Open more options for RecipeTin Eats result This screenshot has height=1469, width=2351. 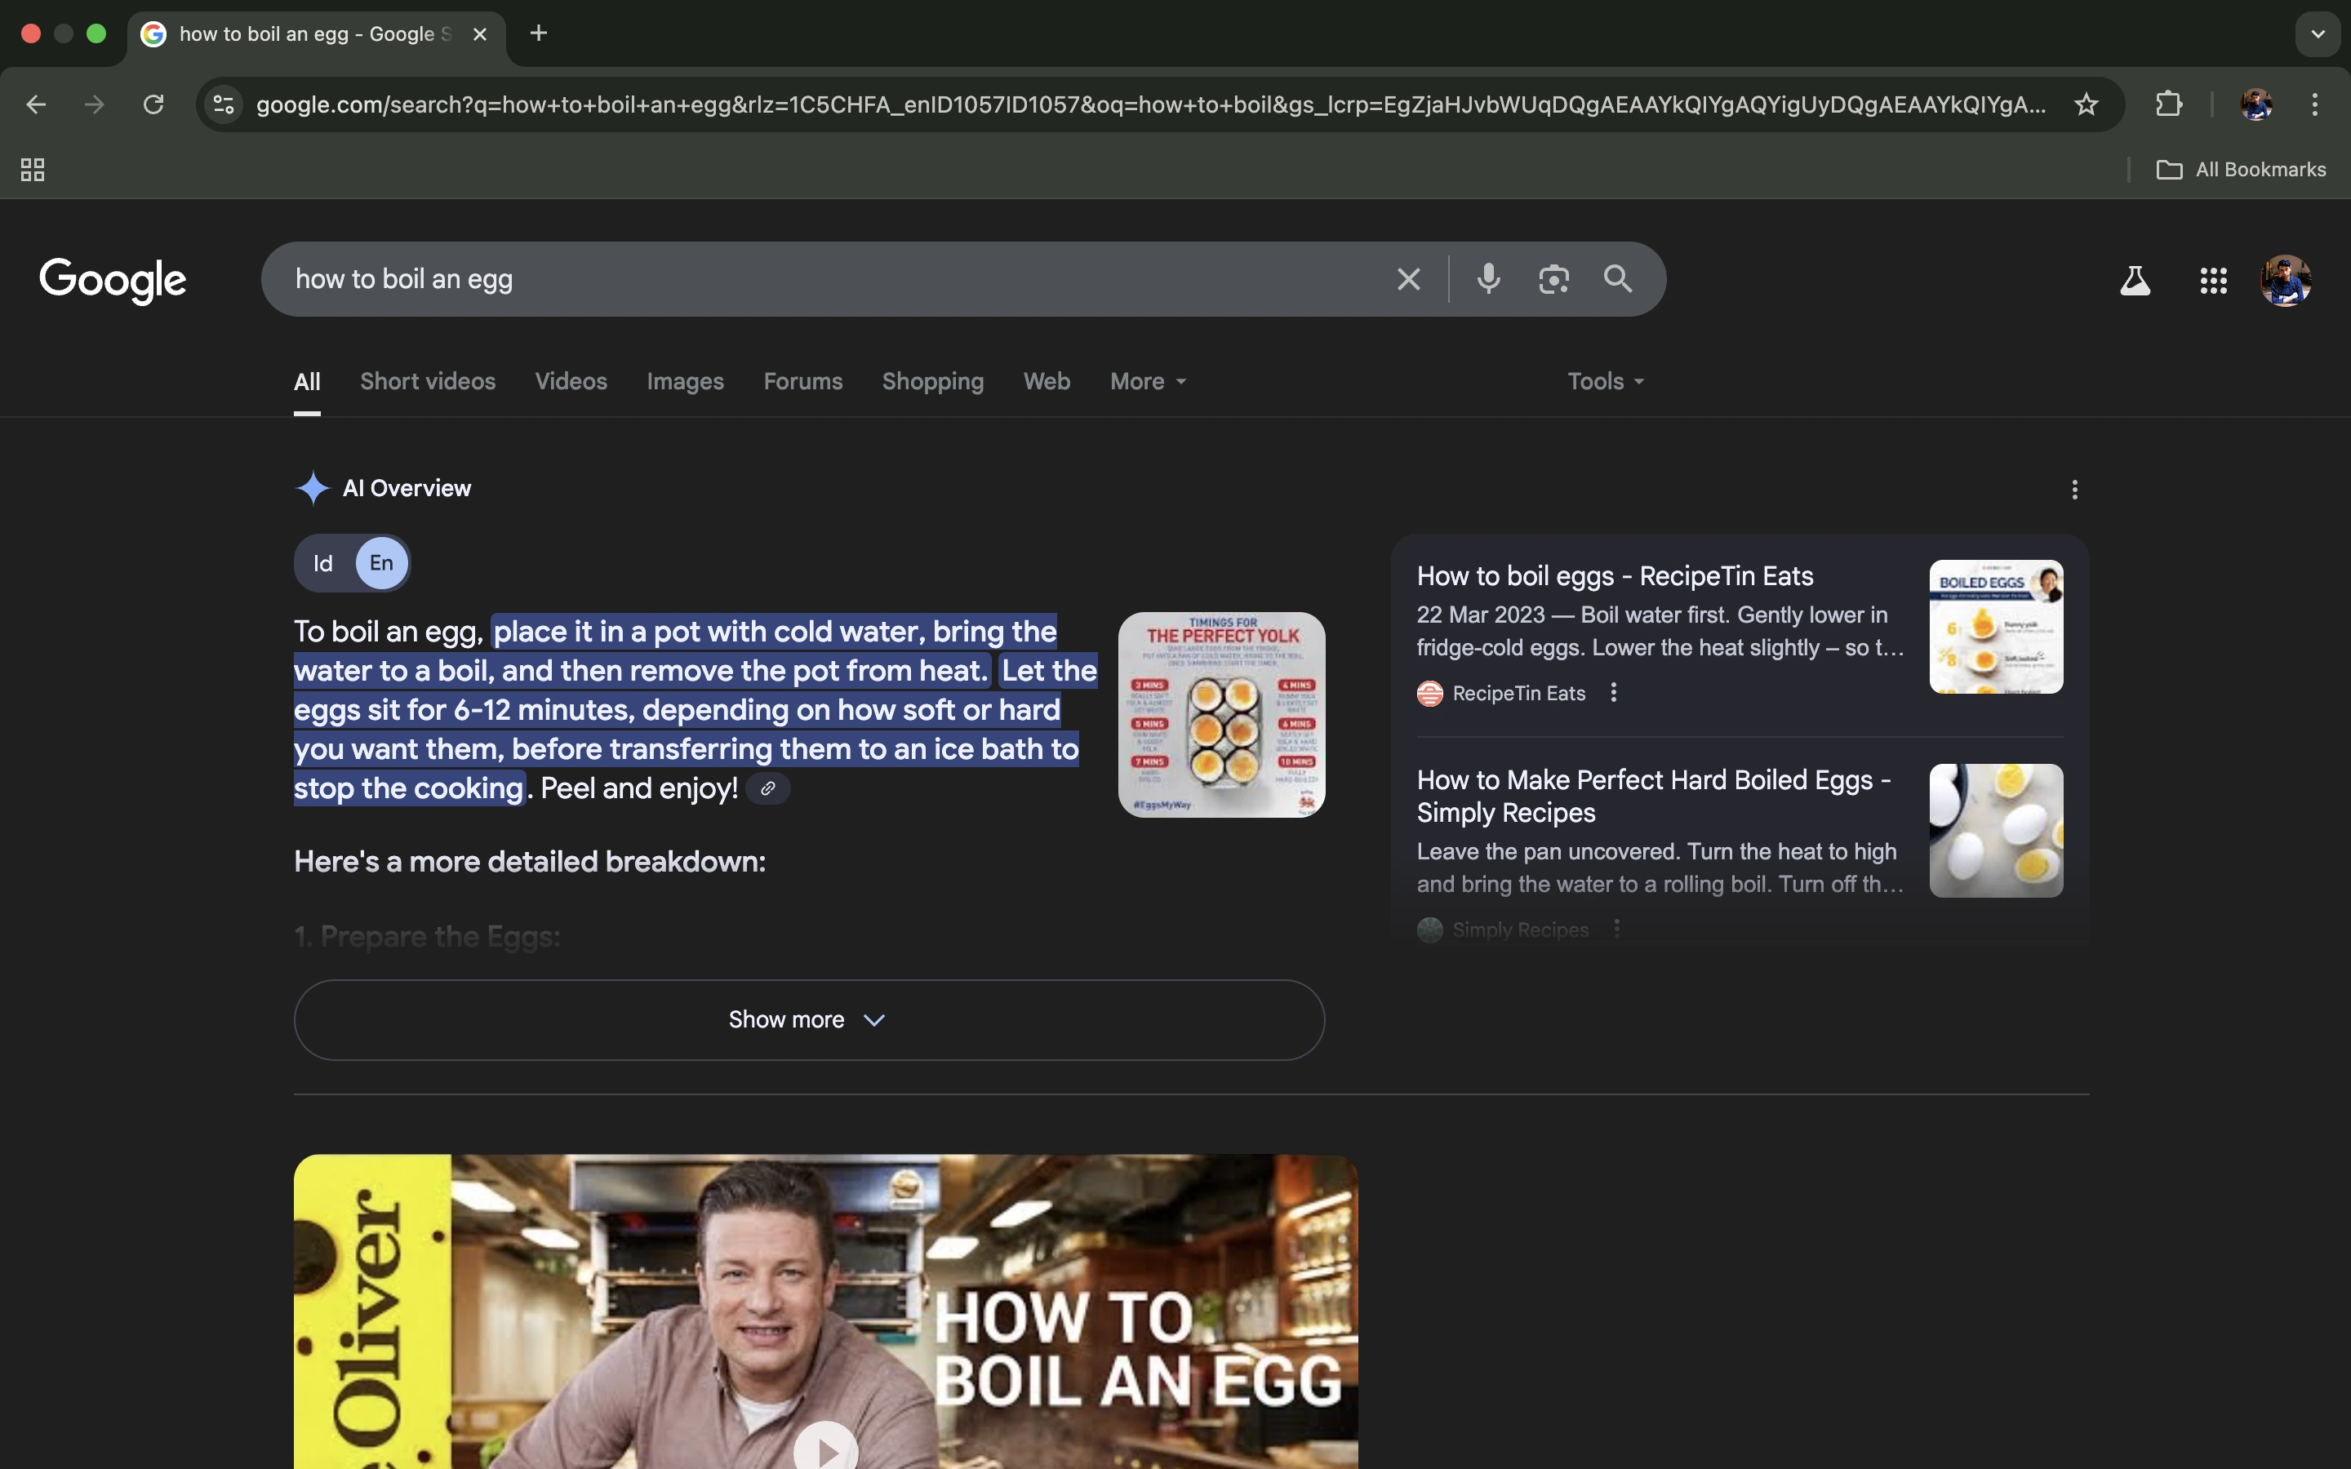1614,693
